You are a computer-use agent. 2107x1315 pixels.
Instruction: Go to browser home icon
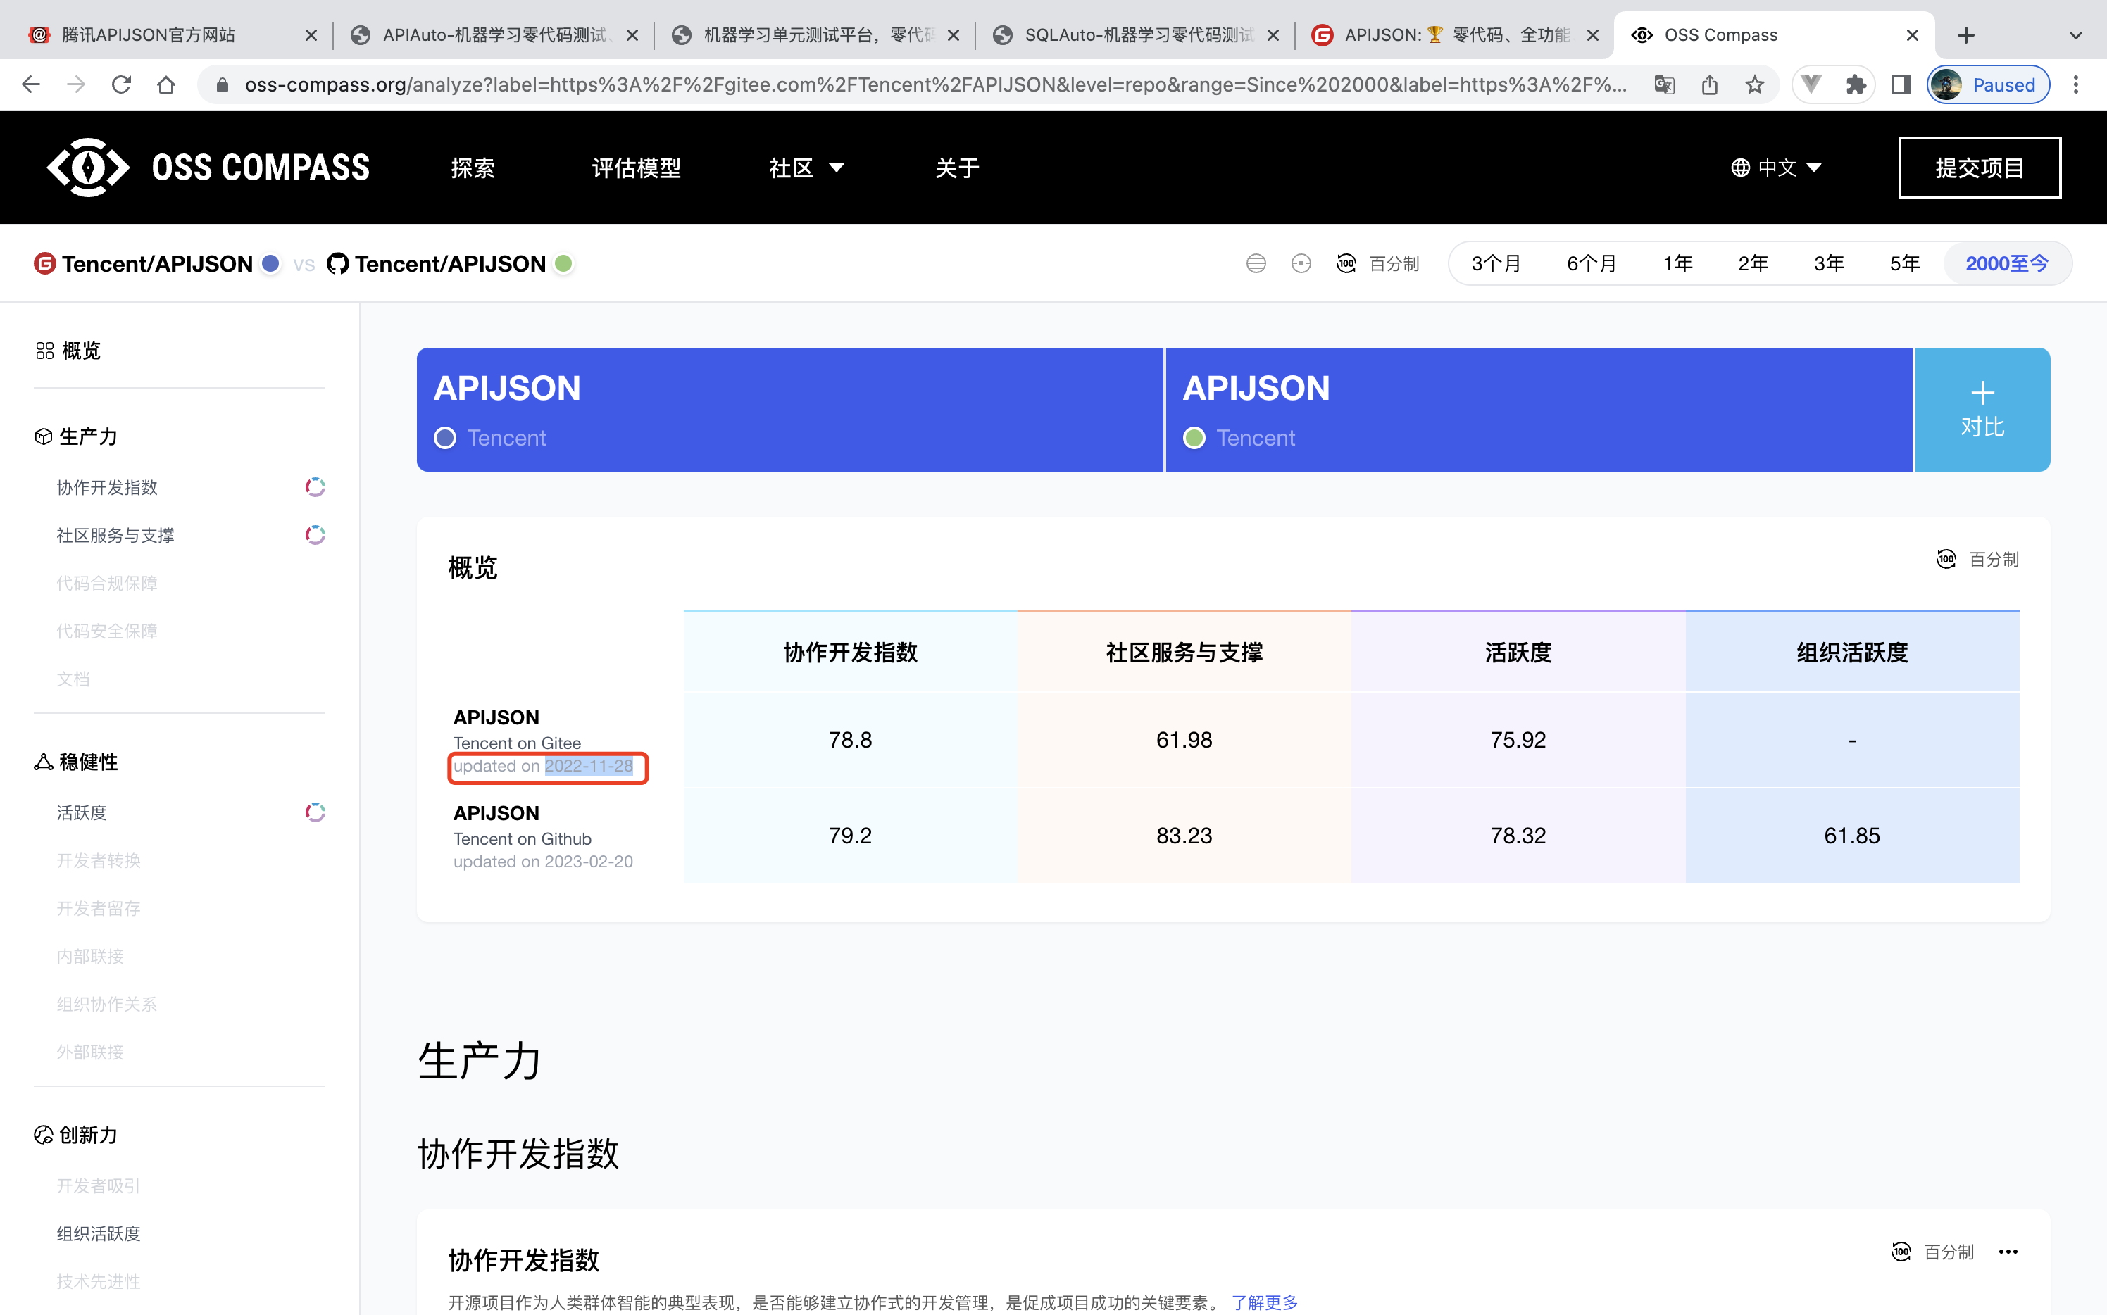(166, 84)
